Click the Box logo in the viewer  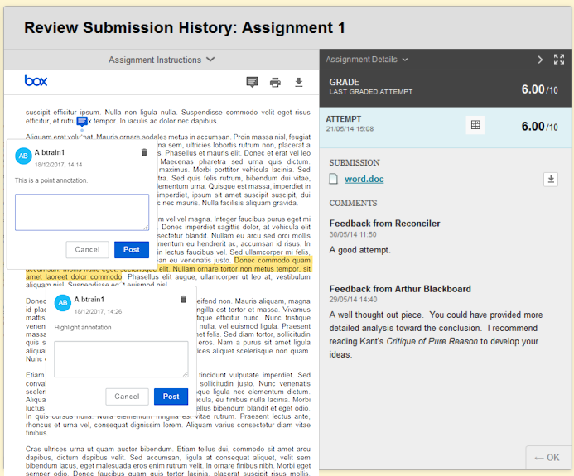point(36,80)
